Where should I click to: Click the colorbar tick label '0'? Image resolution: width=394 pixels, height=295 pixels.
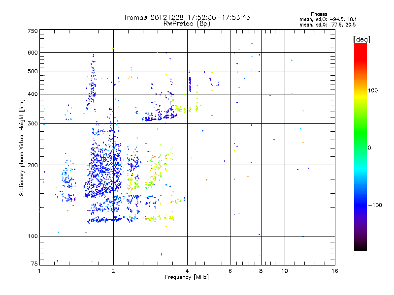[x=369, y=148]
